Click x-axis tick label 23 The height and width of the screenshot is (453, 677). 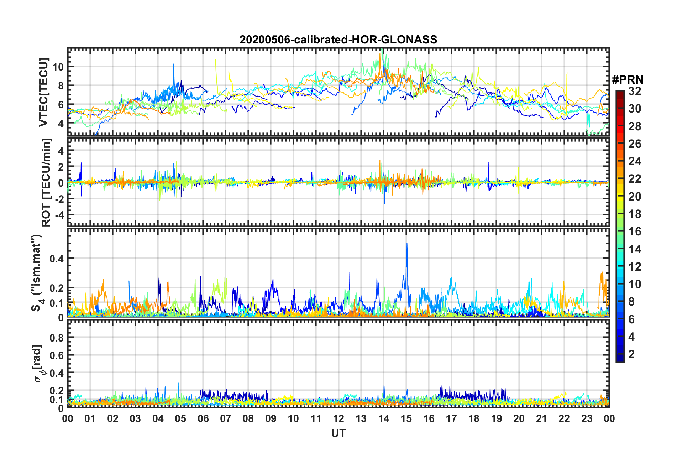point(587,418)
